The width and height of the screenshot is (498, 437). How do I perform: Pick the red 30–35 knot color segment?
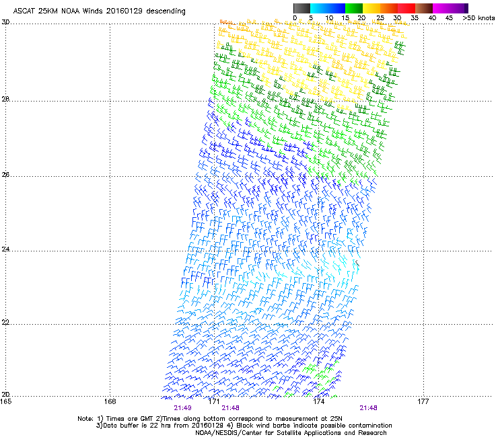click(x=406, y=8)
